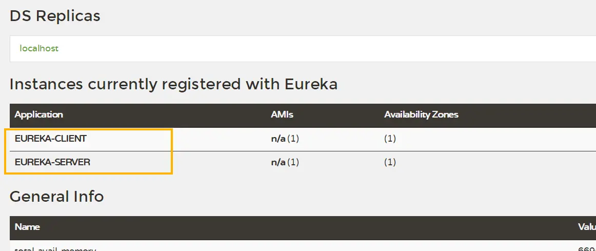Click Availability Zones count for EUREKA-SERVER
The width and height of the screenshot is (596, 251).
pyautogui.click(x=390, y=162)
